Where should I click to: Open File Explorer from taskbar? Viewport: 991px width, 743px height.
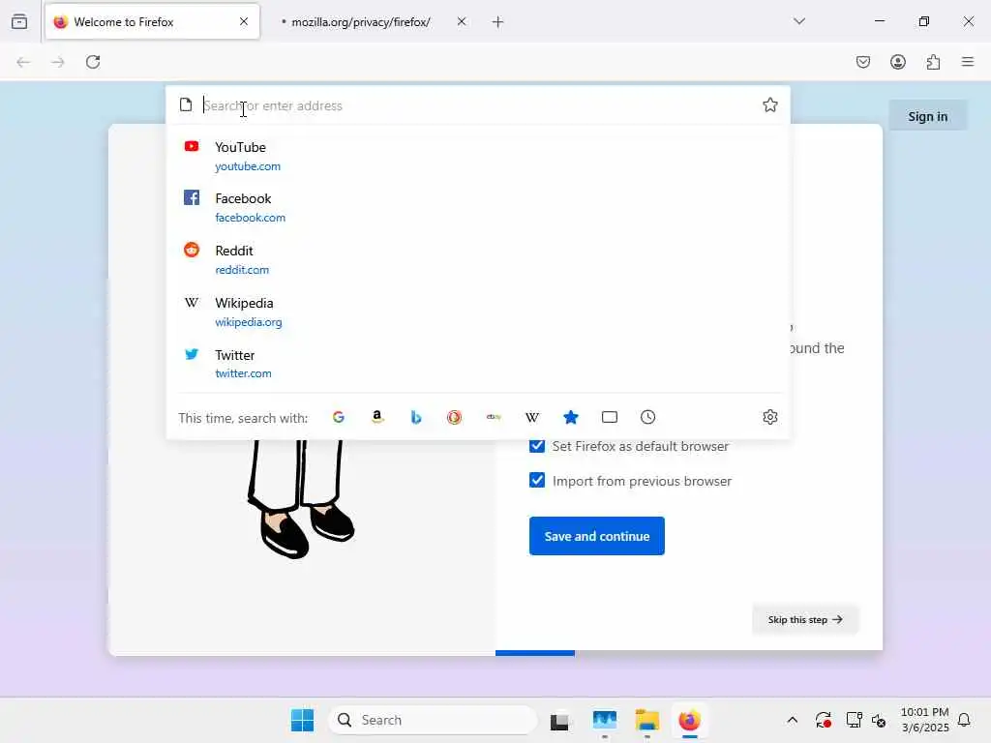pyautogui.click(x=647, y=720)
